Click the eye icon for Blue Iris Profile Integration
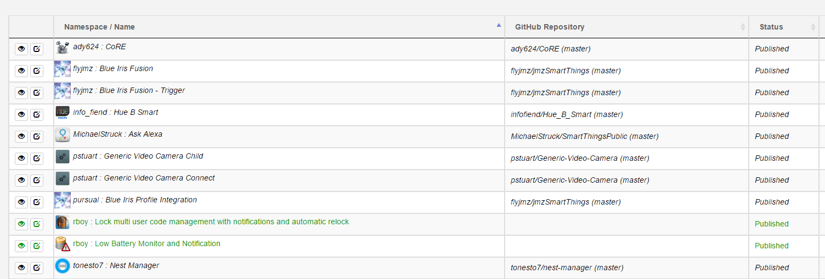Screen dimensions: 825x279 (21, 202)
